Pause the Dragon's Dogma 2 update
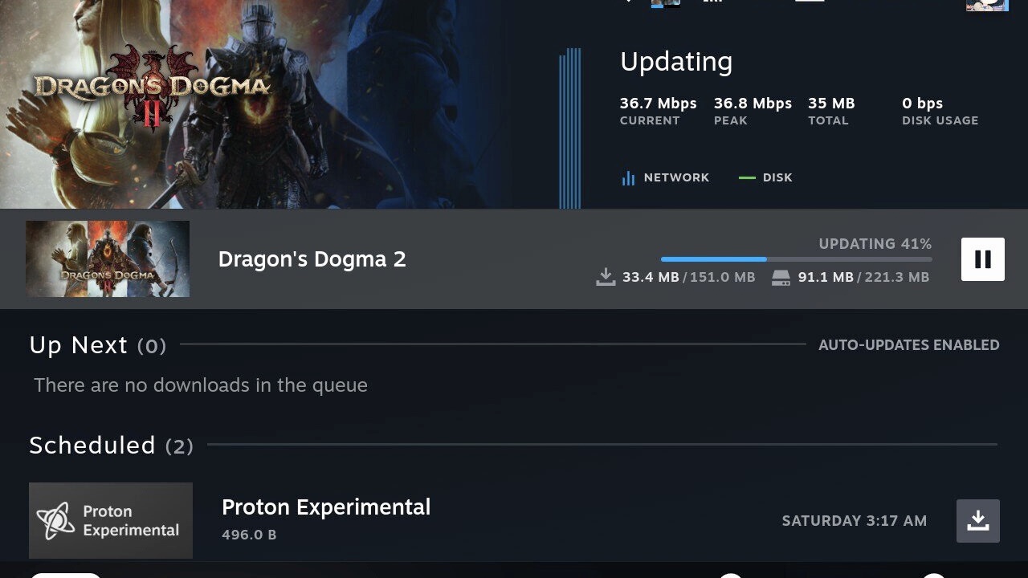 983,259
